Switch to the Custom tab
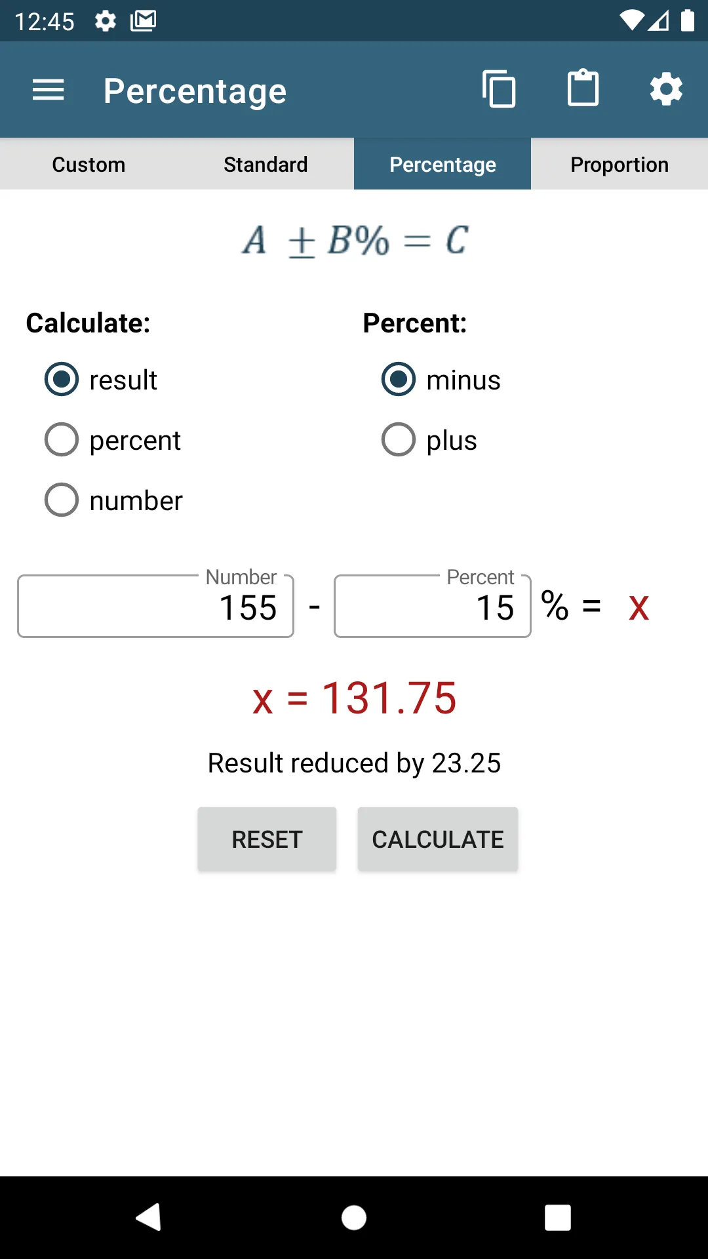Viewport: 708px width, 1259px height. pyautogui.click(x=88, y=164)
